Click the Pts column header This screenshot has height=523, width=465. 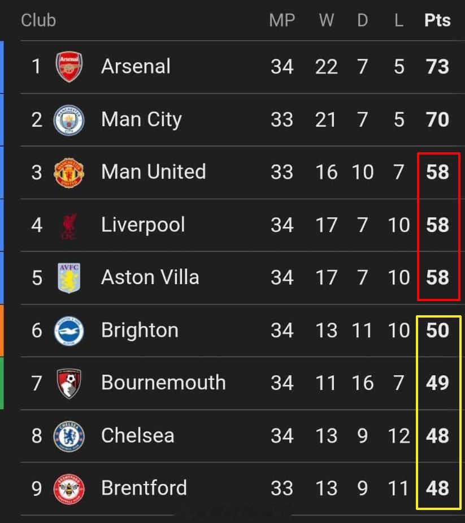coord(437,20)
